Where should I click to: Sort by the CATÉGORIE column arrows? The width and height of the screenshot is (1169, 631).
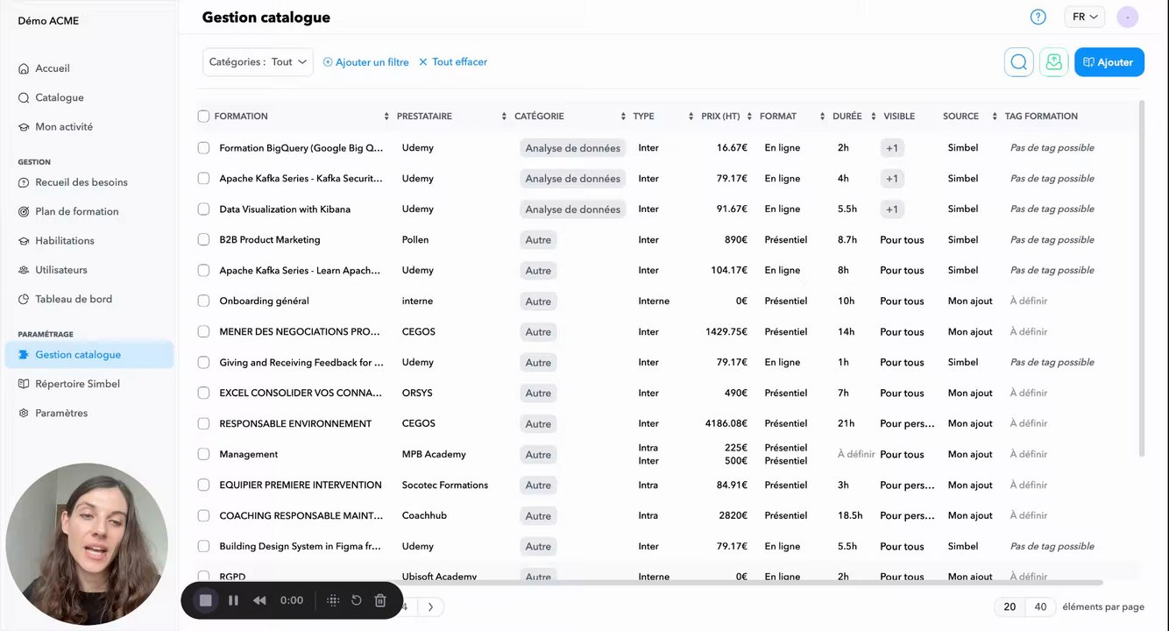tap(623, 117)
